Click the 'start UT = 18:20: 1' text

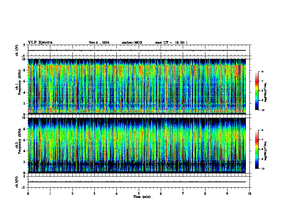(x=171, y=43)
